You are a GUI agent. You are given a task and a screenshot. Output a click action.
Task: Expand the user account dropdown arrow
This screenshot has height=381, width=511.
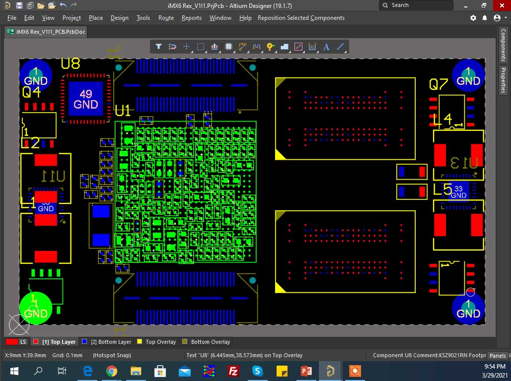(x=505, y=18)
